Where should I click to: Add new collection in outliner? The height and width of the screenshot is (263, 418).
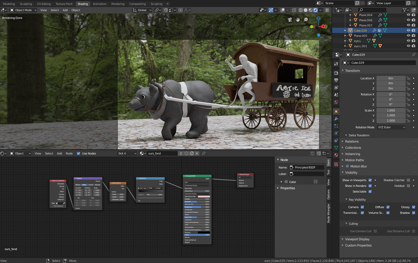[x=414, y=10]
